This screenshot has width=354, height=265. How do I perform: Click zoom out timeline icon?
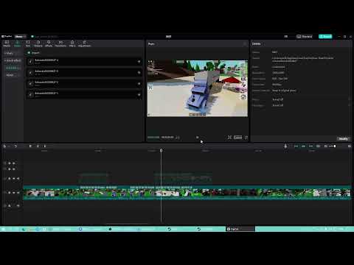point(326,146)
